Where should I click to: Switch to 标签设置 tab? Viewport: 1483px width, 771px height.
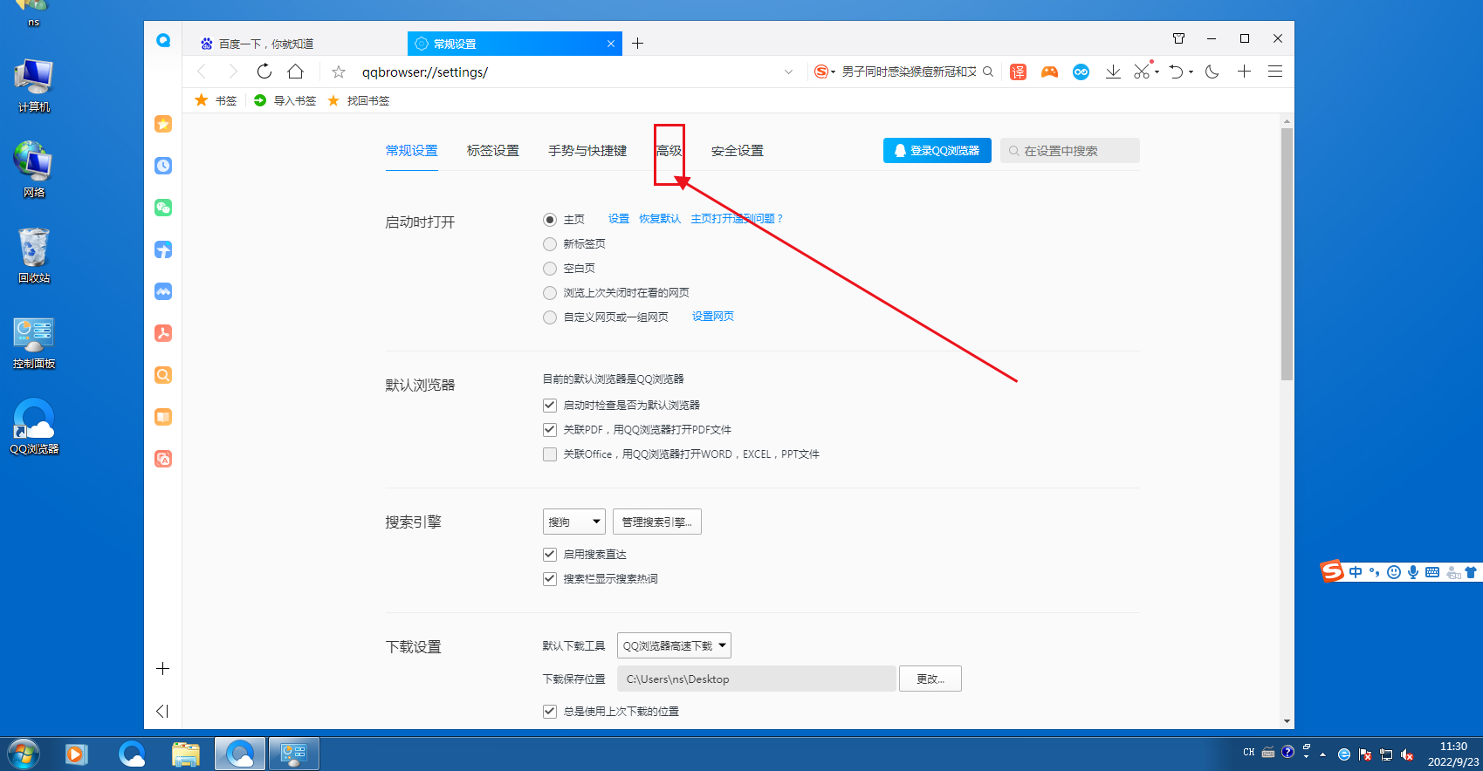click(493, 151)
